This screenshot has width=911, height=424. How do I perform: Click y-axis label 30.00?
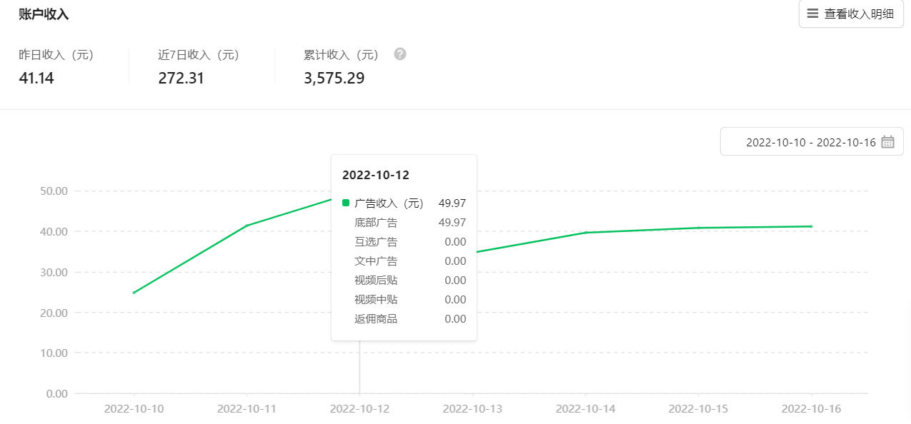[x=54, y=272]
